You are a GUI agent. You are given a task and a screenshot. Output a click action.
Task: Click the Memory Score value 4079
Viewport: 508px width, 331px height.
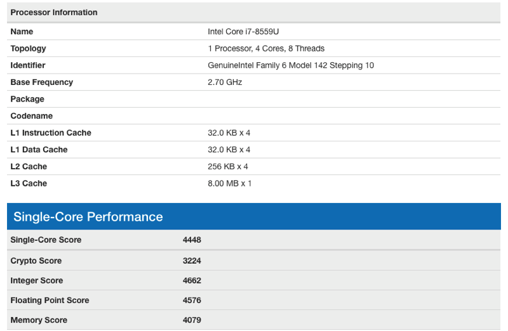pos(192,320)
